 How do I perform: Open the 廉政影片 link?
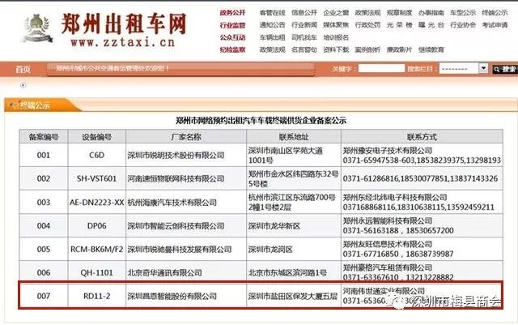pos(399,49)
